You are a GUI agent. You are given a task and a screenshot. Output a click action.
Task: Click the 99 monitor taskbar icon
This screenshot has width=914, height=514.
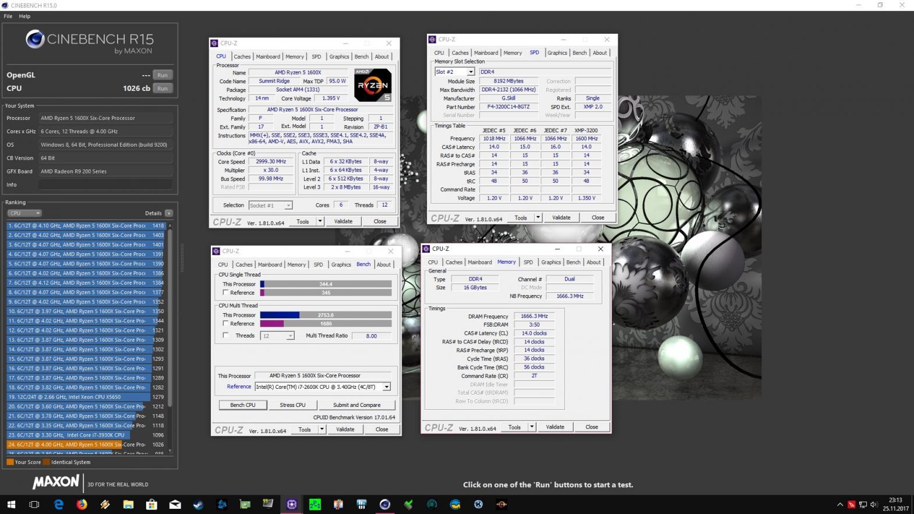click(268, 505)
